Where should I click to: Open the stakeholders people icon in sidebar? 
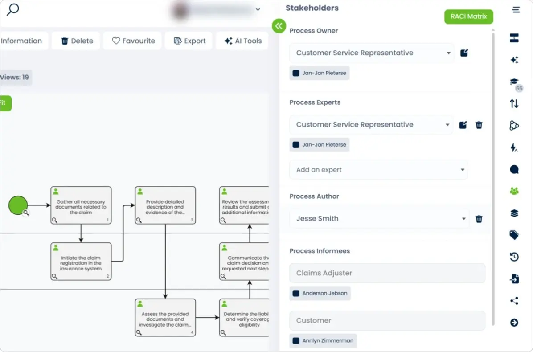[x=514, y=191]
